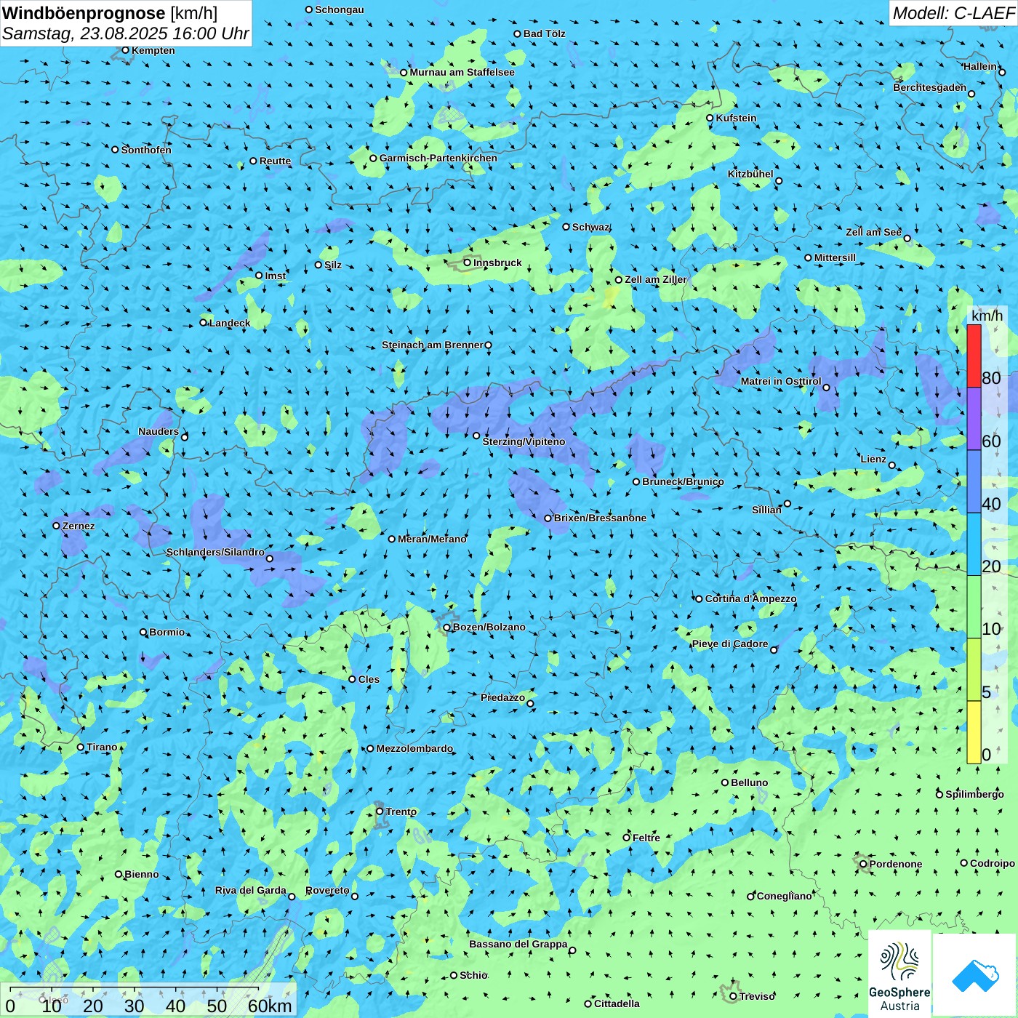Click the yellow 0 km/h legend color
The height and width of the screenshot is (1018, 1018).
coord(974,732)
